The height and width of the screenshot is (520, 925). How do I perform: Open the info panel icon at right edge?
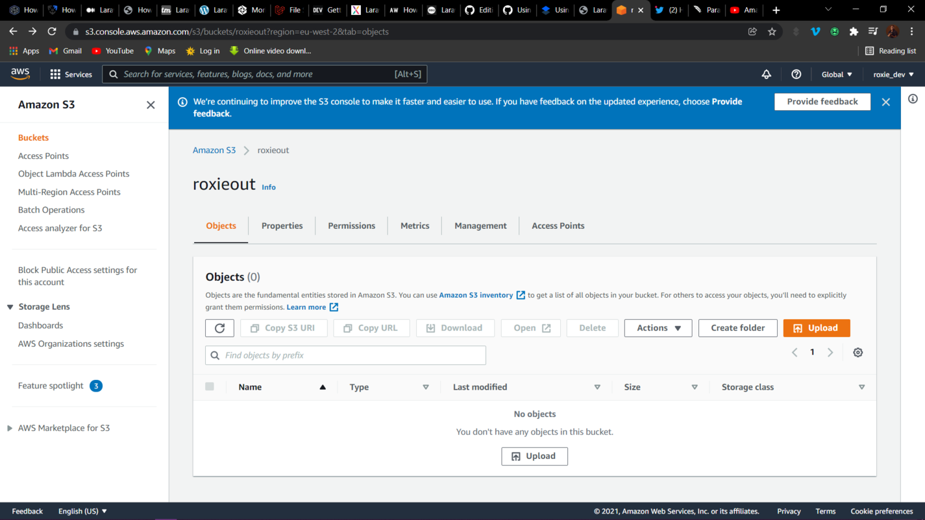[913, 99]
